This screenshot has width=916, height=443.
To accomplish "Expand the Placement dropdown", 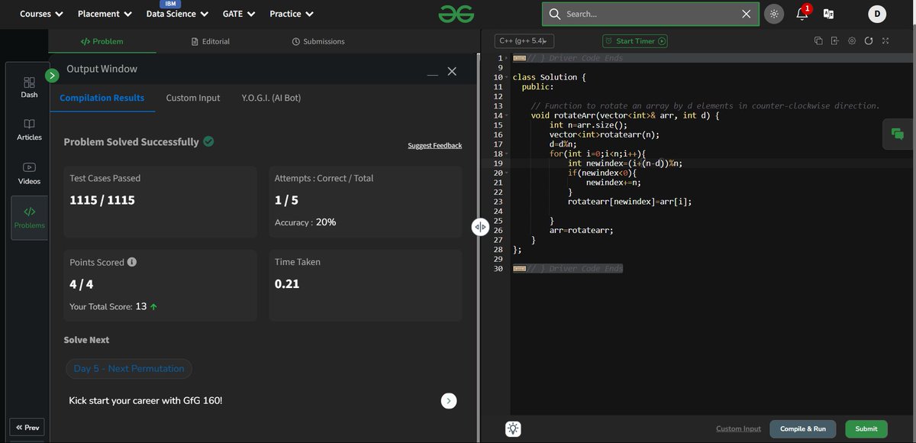I will pyautogui.click(x=105, y=14).
